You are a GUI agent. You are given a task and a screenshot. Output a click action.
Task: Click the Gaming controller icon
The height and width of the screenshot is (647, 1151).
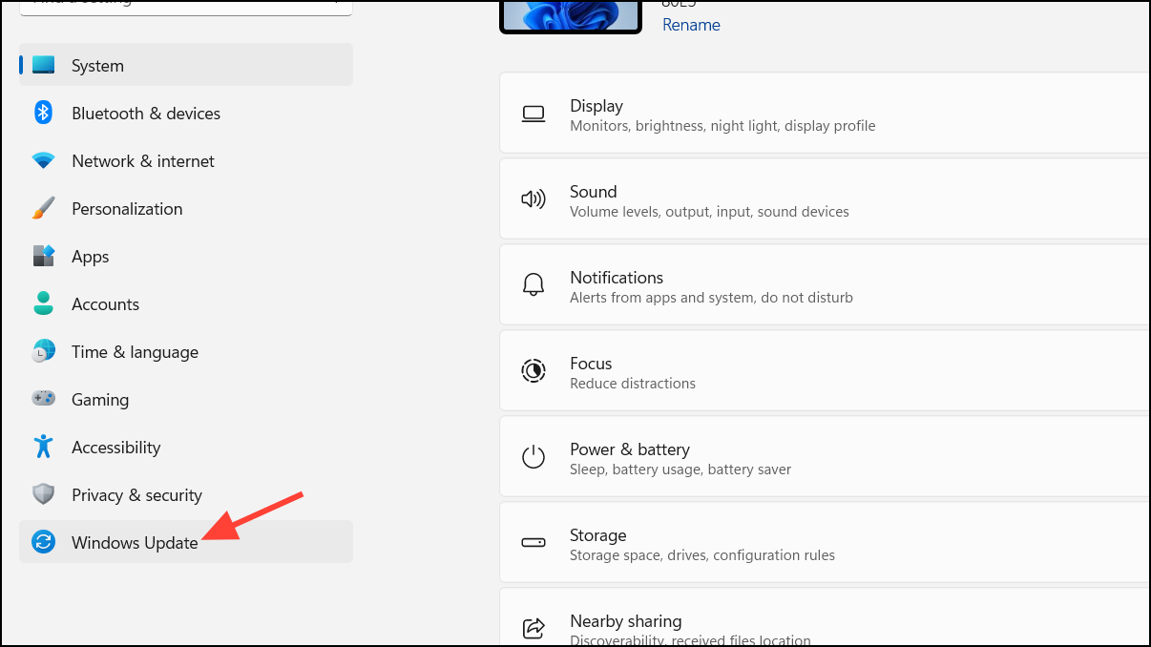[x=44, y=399]
